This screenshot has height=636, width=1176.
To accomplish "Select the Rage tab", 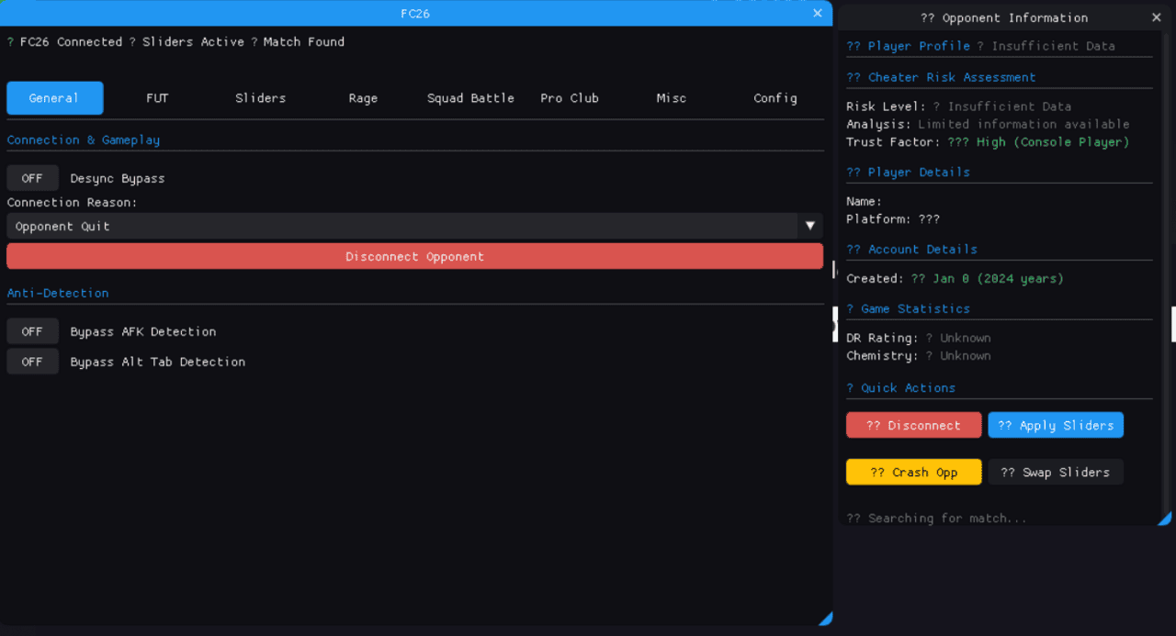I will click(x=363, y=98).
